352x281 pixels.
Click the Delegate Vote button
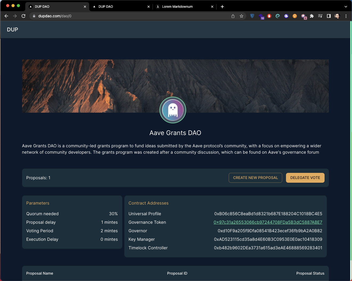(x=305, y=178)
